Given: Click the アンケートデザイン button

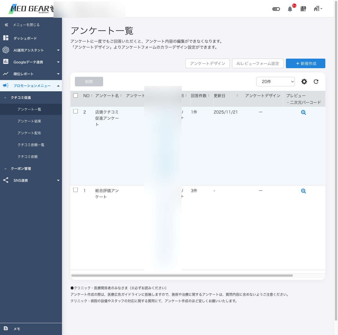Looking at the screenshot, I should [208, 63].
